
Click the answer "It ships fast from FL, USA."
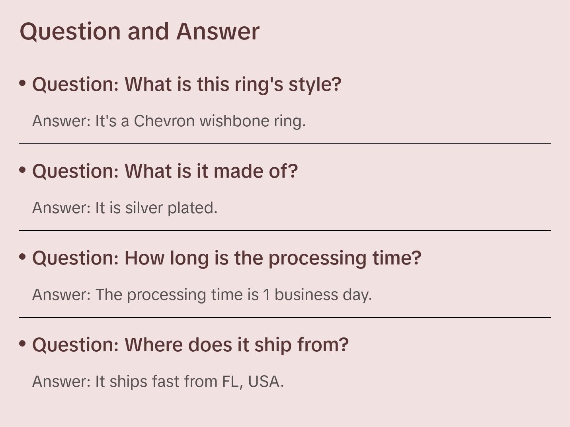tap(158, 382)
